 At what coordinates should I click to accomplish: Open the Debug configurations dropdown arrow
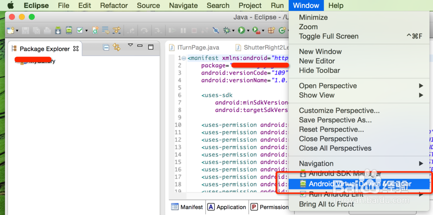coord(234,31)
